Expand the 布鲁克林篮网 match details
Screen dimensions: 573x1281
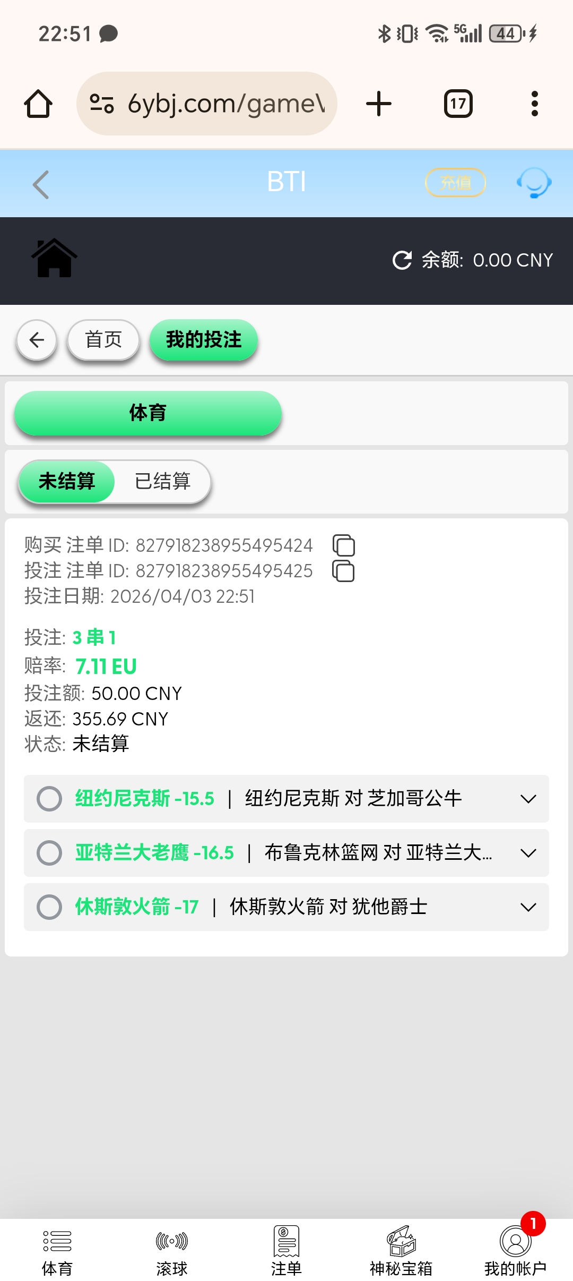528,853
